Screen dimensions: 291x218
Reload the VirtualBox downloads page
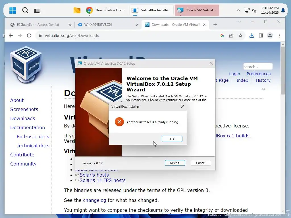point(29,35)
